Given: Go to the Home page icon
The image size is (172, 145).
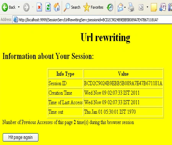Looking at the screenshot, I should [57, 7].
